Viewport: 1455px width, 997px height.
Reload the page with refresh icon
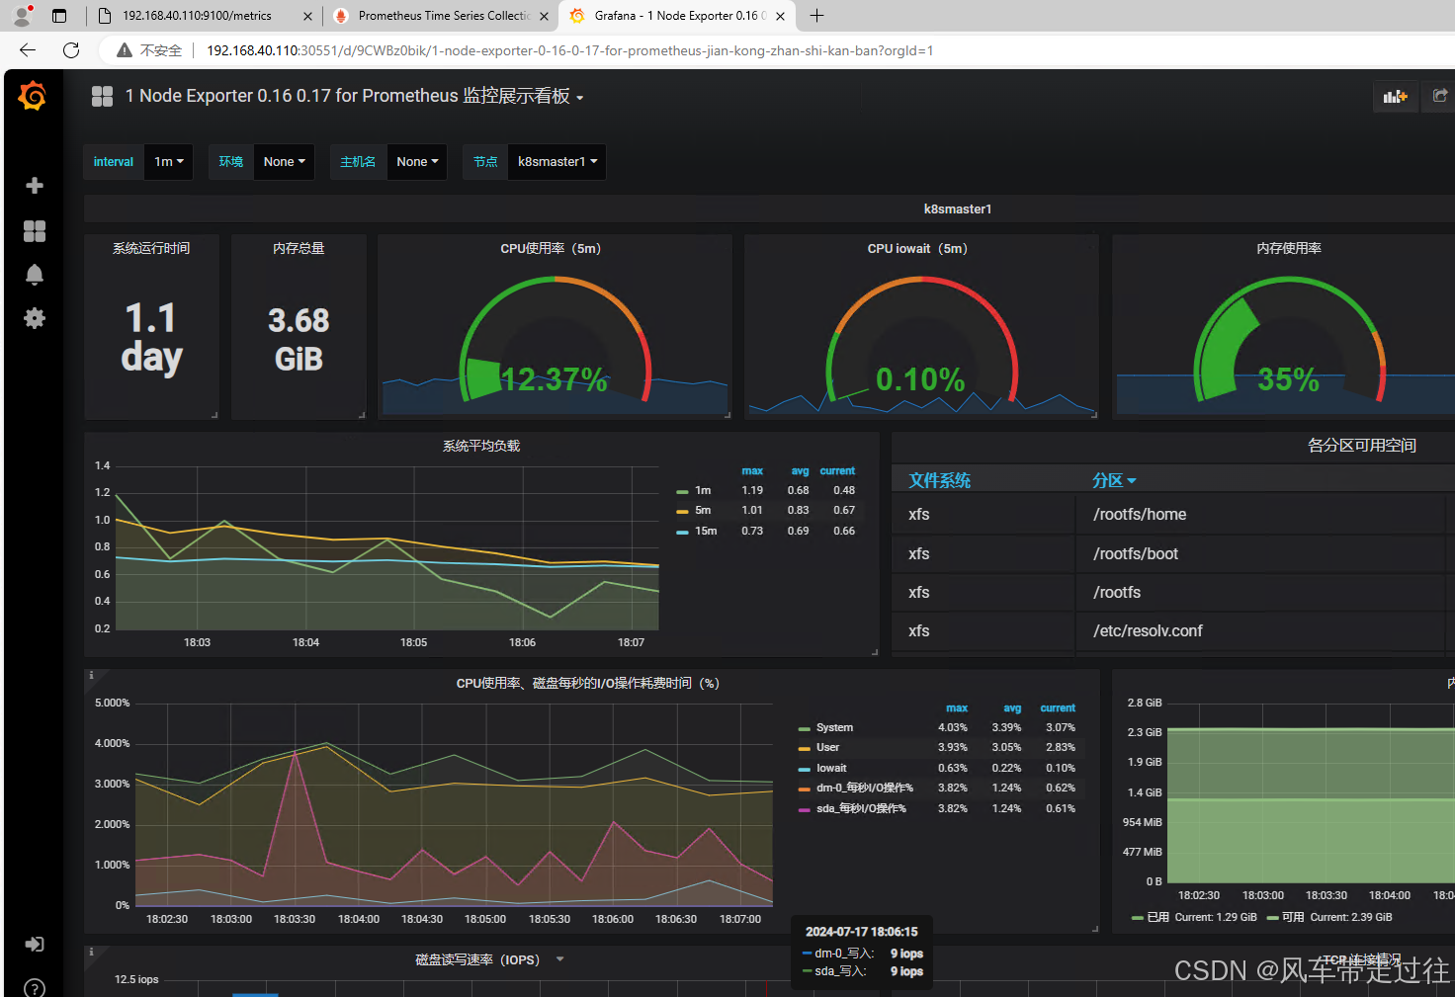click(71, 50)
